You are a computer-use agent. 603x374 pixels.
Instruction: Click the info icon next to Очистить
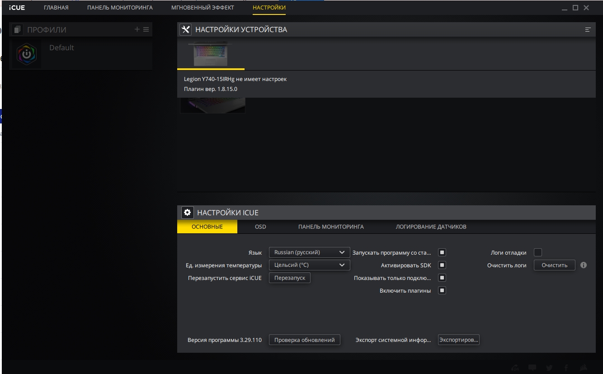[584, 265]
